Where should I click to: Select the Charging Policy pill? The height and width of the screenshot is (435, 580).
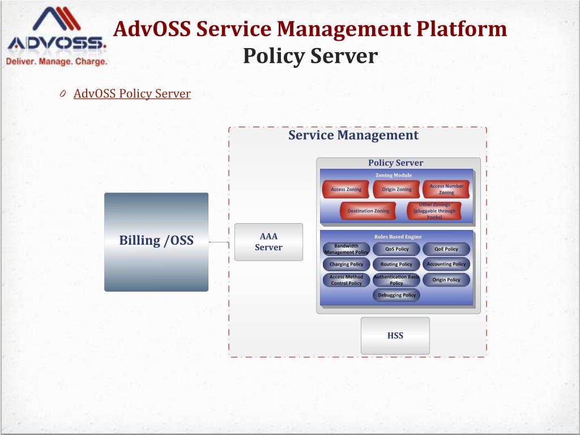(x=346, y=264)
